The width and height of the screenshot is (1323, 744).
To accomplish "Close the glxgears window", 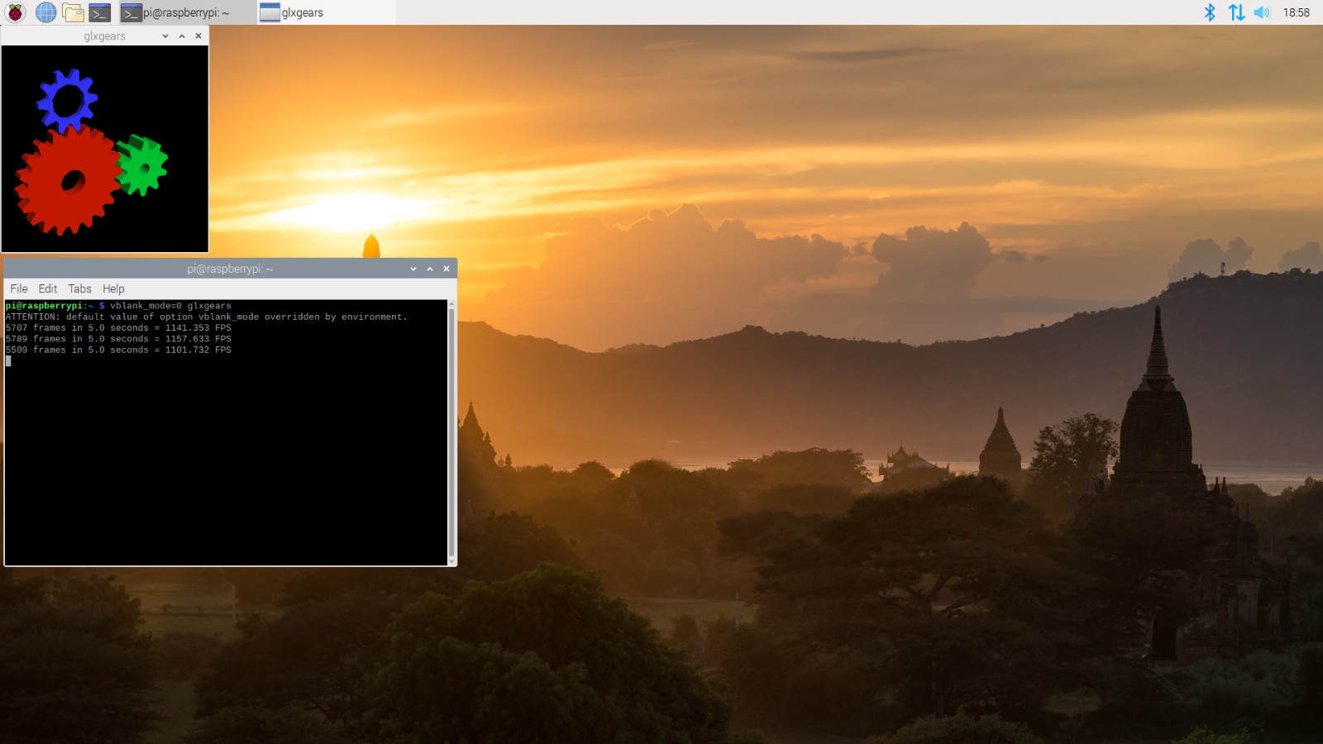I will click(x=198, y=36).
